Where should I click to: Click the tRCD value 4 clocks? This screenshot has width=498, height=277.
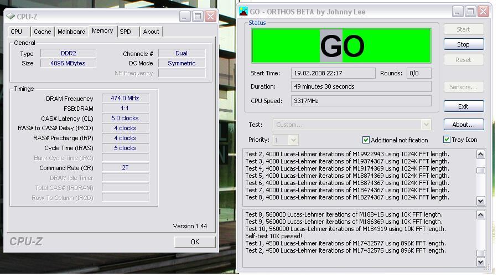[125, 128]
